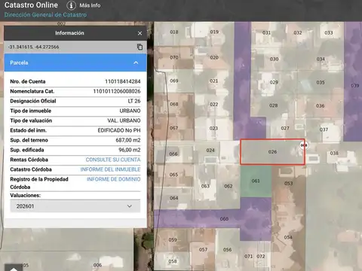The image size is (362, 271).
Task: Select parcel 059 on the map
Action: pyautogui.click(x=173, y=240)
